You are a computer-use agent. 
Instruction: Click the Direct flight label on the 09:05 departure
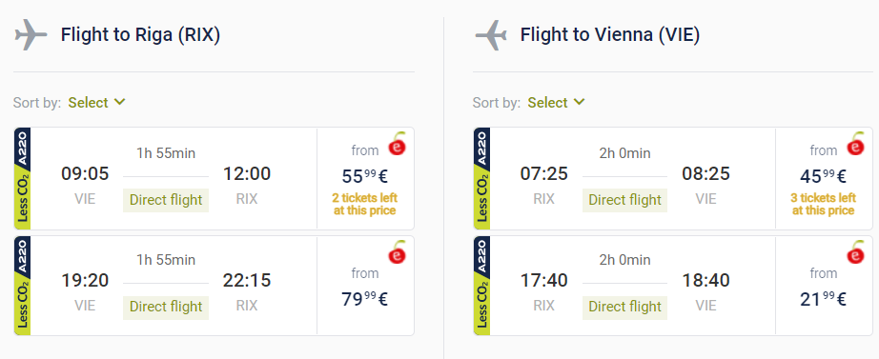166,200
